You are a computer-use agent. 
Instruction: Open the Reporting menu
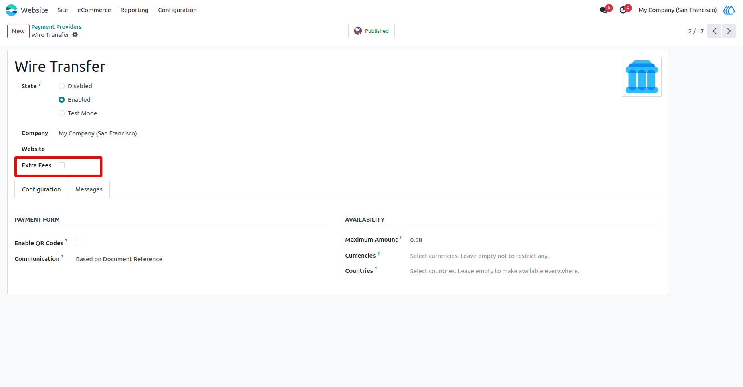[134, 10]
